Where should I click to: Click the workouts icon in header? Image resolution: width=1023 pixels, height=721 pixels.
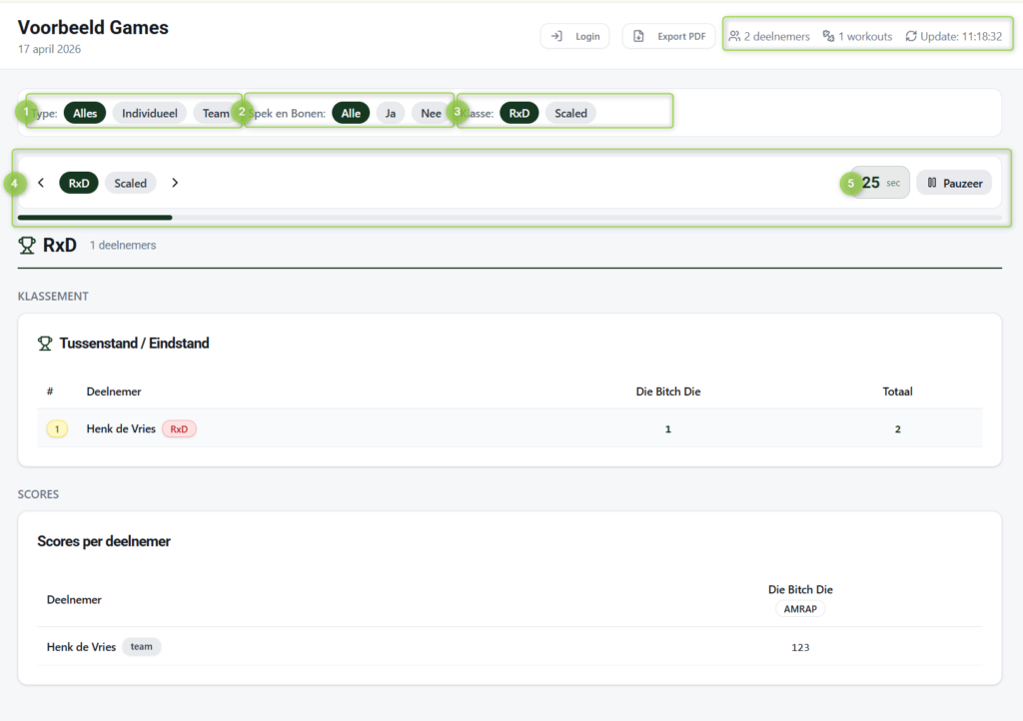coord(828,37)
